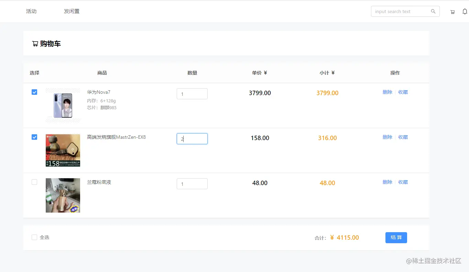This screenshot has height=272, width=469.
Task: Open the MastrZen-EX8 earphone thumbnail
Action: [63, 150]
